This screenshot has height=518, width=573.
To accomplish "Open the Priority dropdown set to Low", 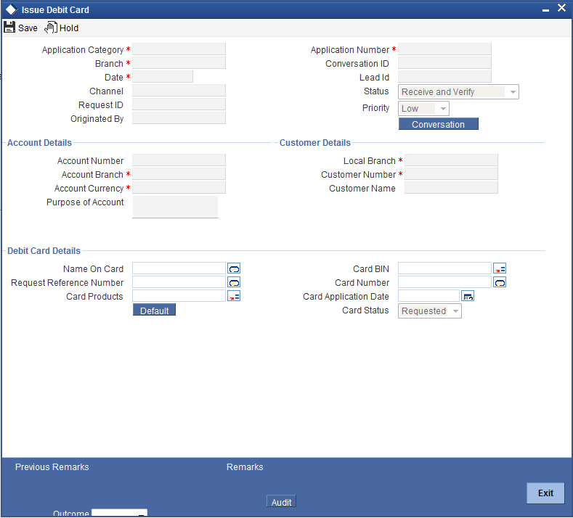I will (x=423, y=109).
